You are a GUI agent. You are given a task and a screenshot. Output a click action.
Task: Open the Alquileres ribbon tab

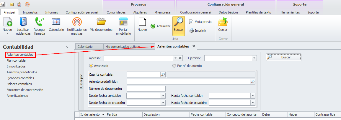(140, 12)
